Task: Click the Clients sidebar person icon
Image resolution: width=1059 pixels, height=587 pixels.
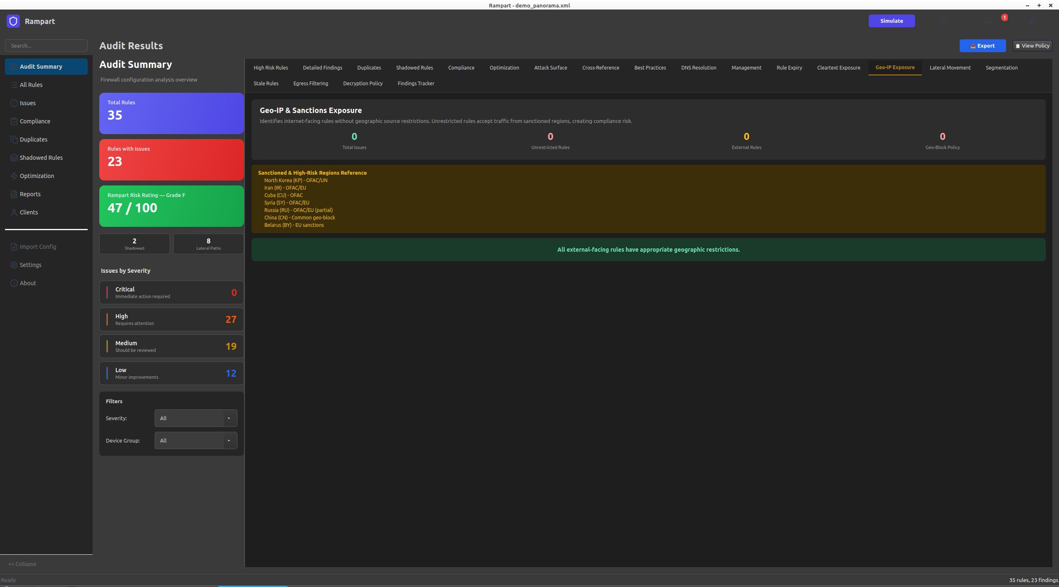Action: click(14, 212)
